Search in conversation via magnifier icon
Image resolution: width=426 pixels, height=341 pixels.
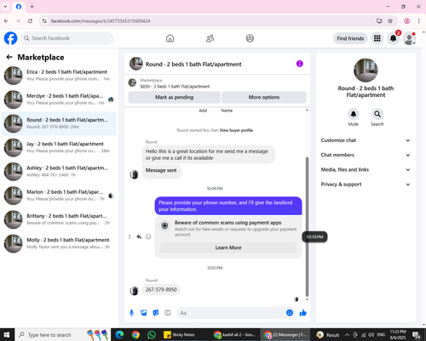click(x=377, y=114)
